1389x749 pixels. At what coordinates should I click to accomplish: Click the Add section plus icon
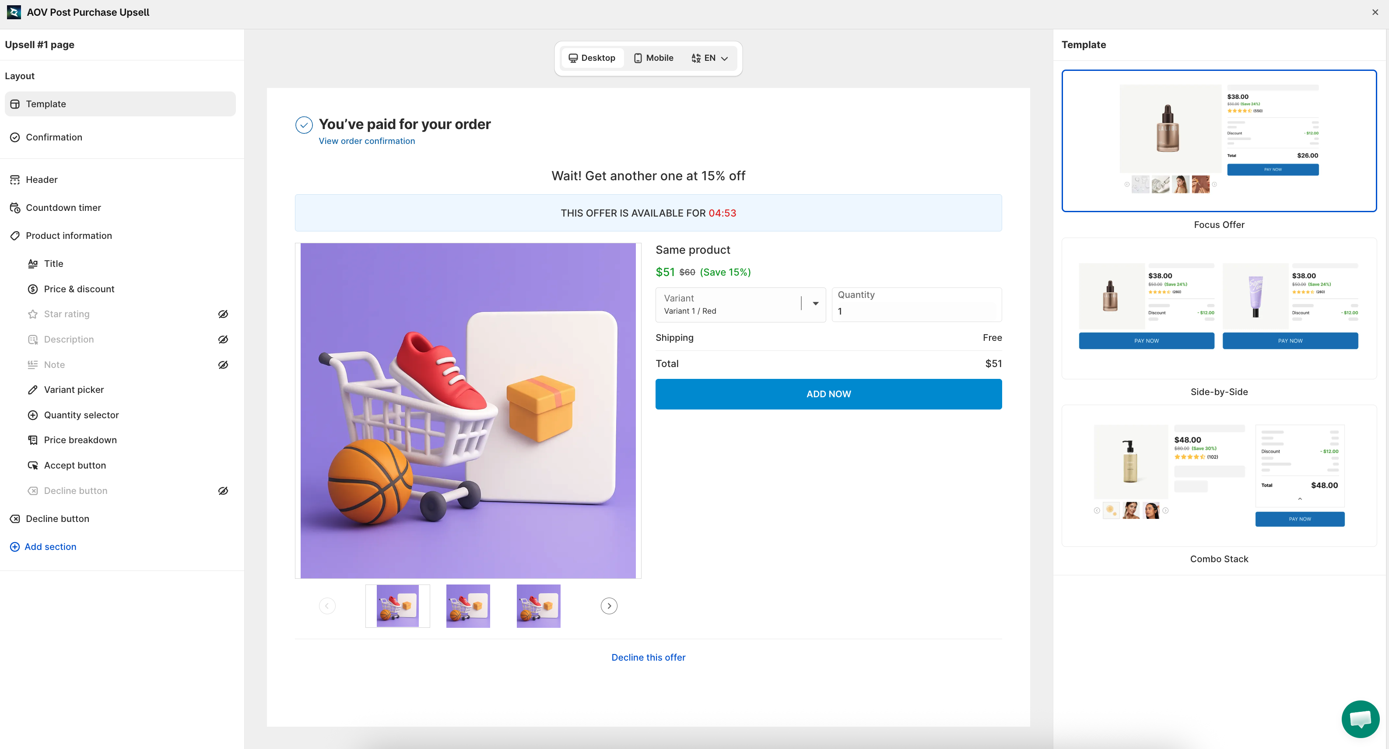[15, 547]
